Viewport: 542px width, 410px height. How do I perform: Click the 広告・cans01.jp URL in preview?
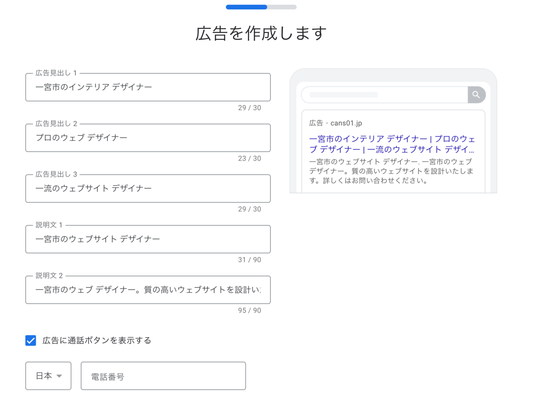tap(336, 123)
